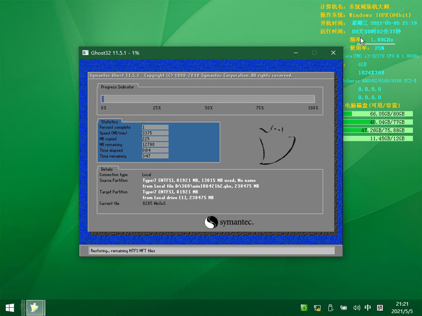The image size is (422, 316).
Task: Select the MB copied value 225
Action: (156, 139)
